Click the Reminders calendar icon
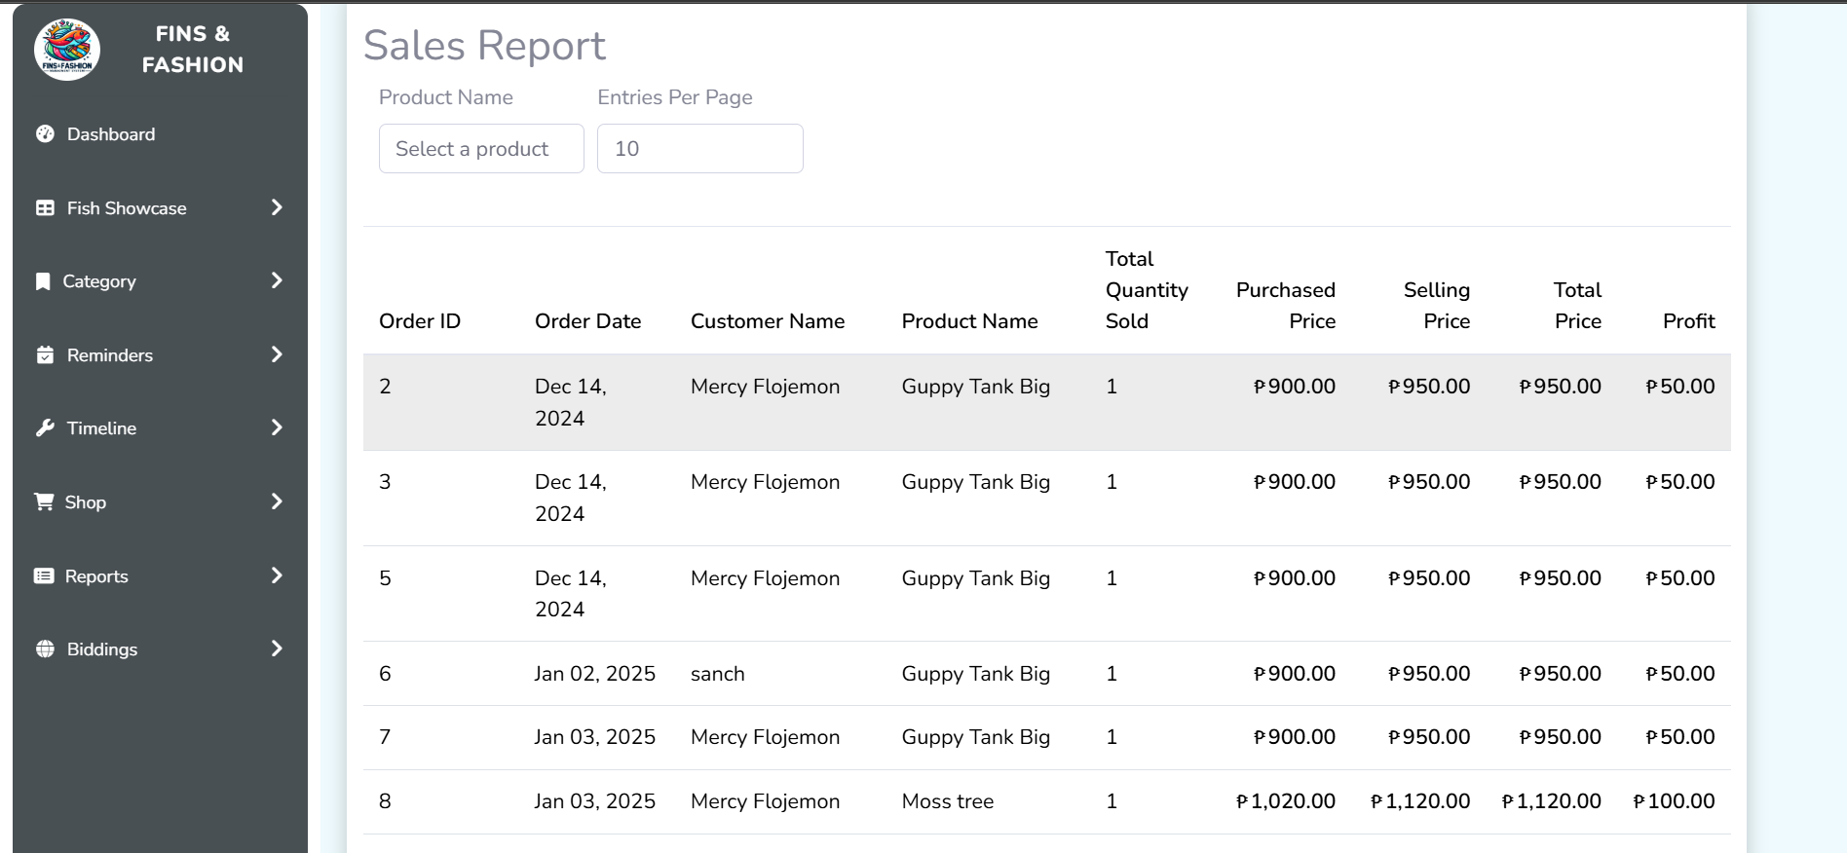This screenshot has width=1847, height=853. tap(45, 355)
